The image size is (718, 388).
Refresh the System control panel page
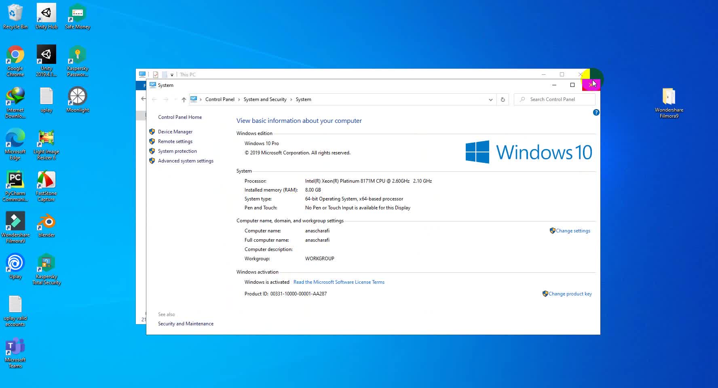503,99
